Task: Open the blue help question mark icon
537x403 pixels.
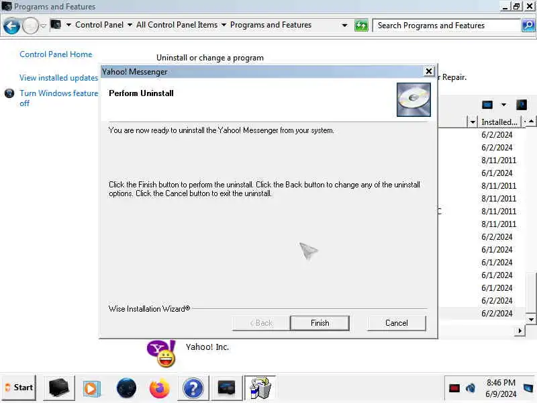Action: [193, 389]
